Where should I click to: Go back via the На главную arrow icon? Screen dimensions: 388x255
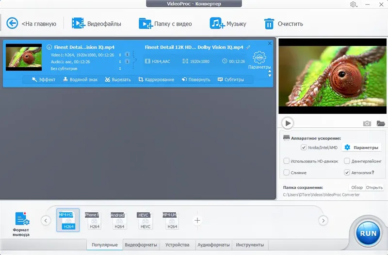tap(12, 23)
